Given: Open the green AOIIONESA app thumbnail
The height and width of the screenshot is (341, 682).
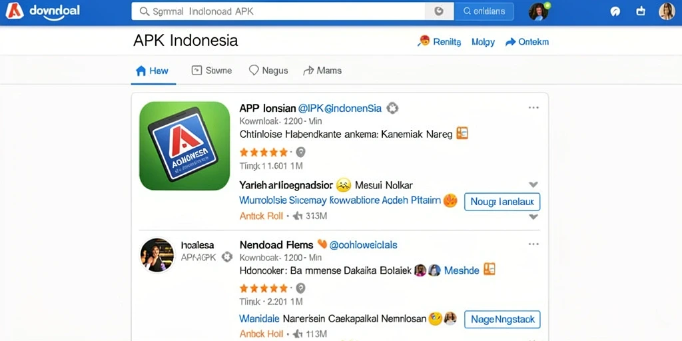Looking at the screenshot, I should point(184,146).
